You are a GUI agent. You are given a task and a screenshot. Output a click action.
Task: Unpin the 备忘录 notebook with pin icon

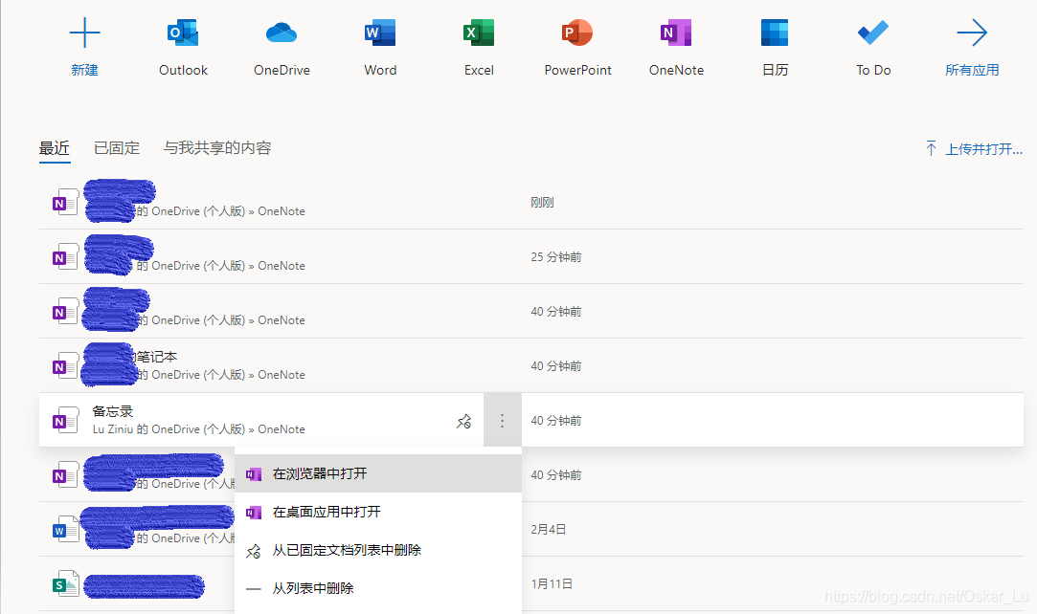(x=463, y=421)
